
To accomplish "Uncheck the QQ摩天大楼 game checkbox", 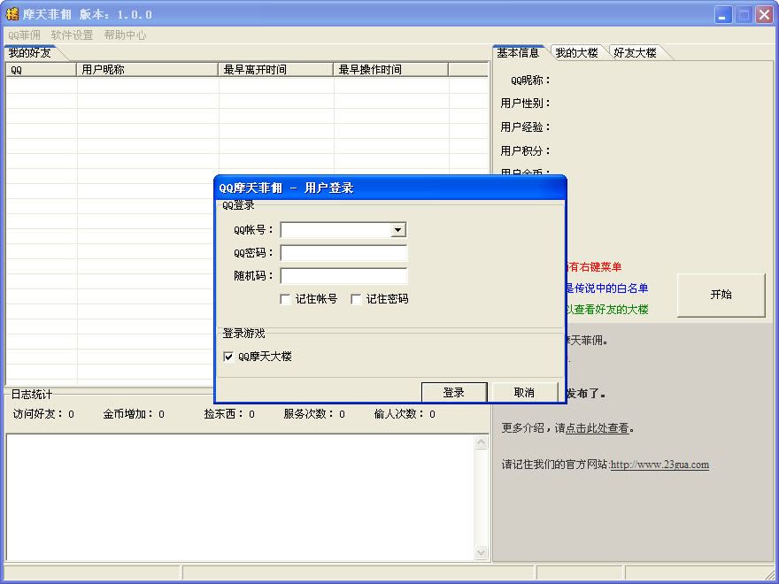I will (228, 357).
